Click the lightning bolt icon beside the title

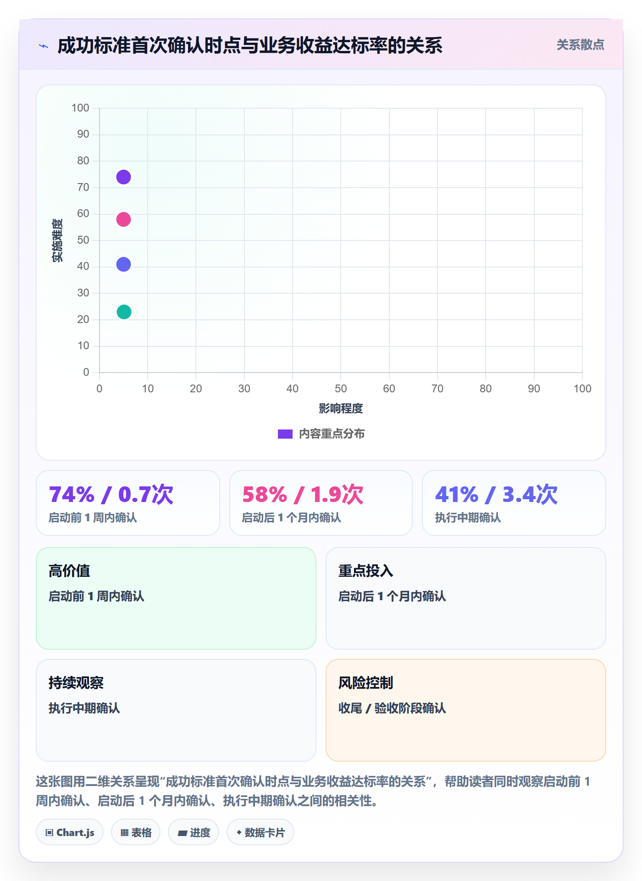44,46
